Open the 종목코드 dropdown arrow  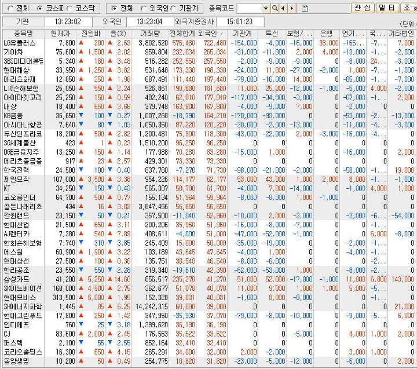point(266,9)
